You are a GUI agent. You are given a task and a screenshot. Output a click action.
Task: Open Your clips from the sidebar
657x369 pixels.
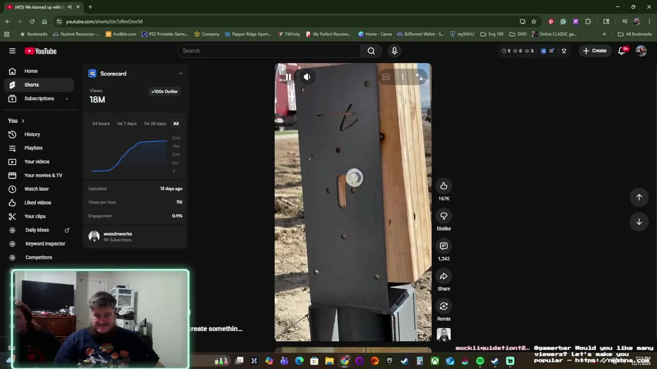tap(39, 216)
